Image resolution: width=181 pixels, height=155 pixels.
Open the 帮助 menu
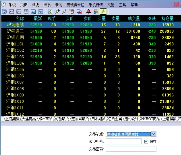click(134, 5)
